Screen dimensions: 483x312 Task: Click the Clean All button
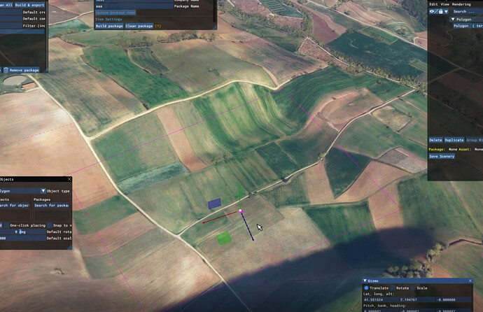[6, 5]
